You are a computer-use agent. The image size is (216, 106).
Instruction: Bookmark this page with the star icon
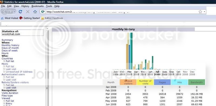(200, 12)
